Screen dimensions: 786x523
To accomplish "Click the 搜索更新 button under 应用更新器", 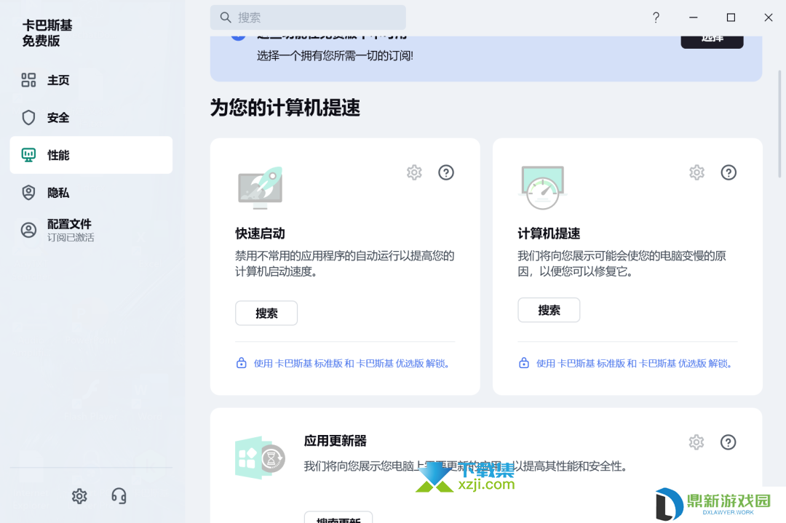I will [x=338, y=517].
